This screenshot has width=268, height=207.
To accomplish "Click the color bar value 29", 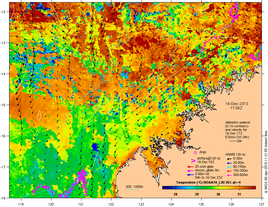I will [197, 194].
